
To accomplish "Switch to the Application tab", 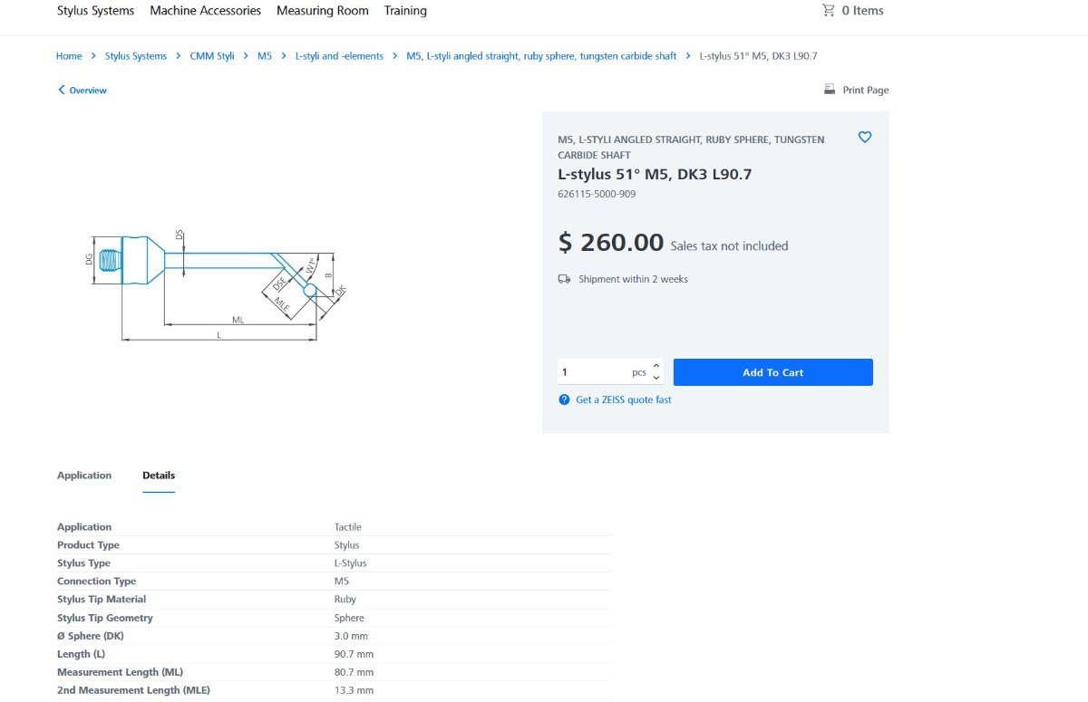I will [84, 476].
